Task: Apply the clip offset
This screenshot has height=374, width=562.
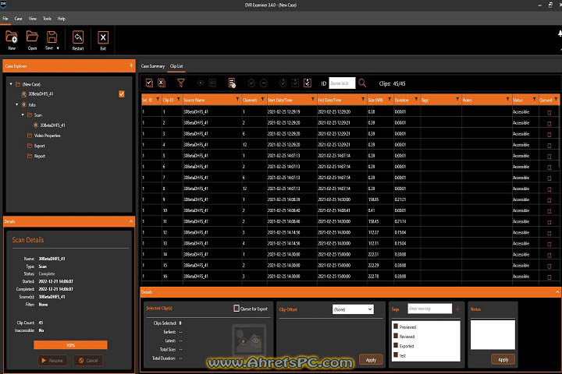Action: [371, 360]
